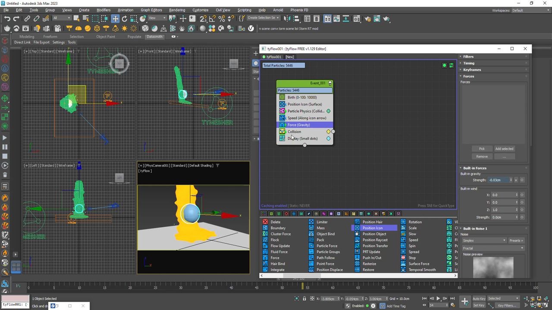Click the Particle Physics operator icon
Image resolution: width=552 pixels, height=310 pixels.
coord(282,111)
